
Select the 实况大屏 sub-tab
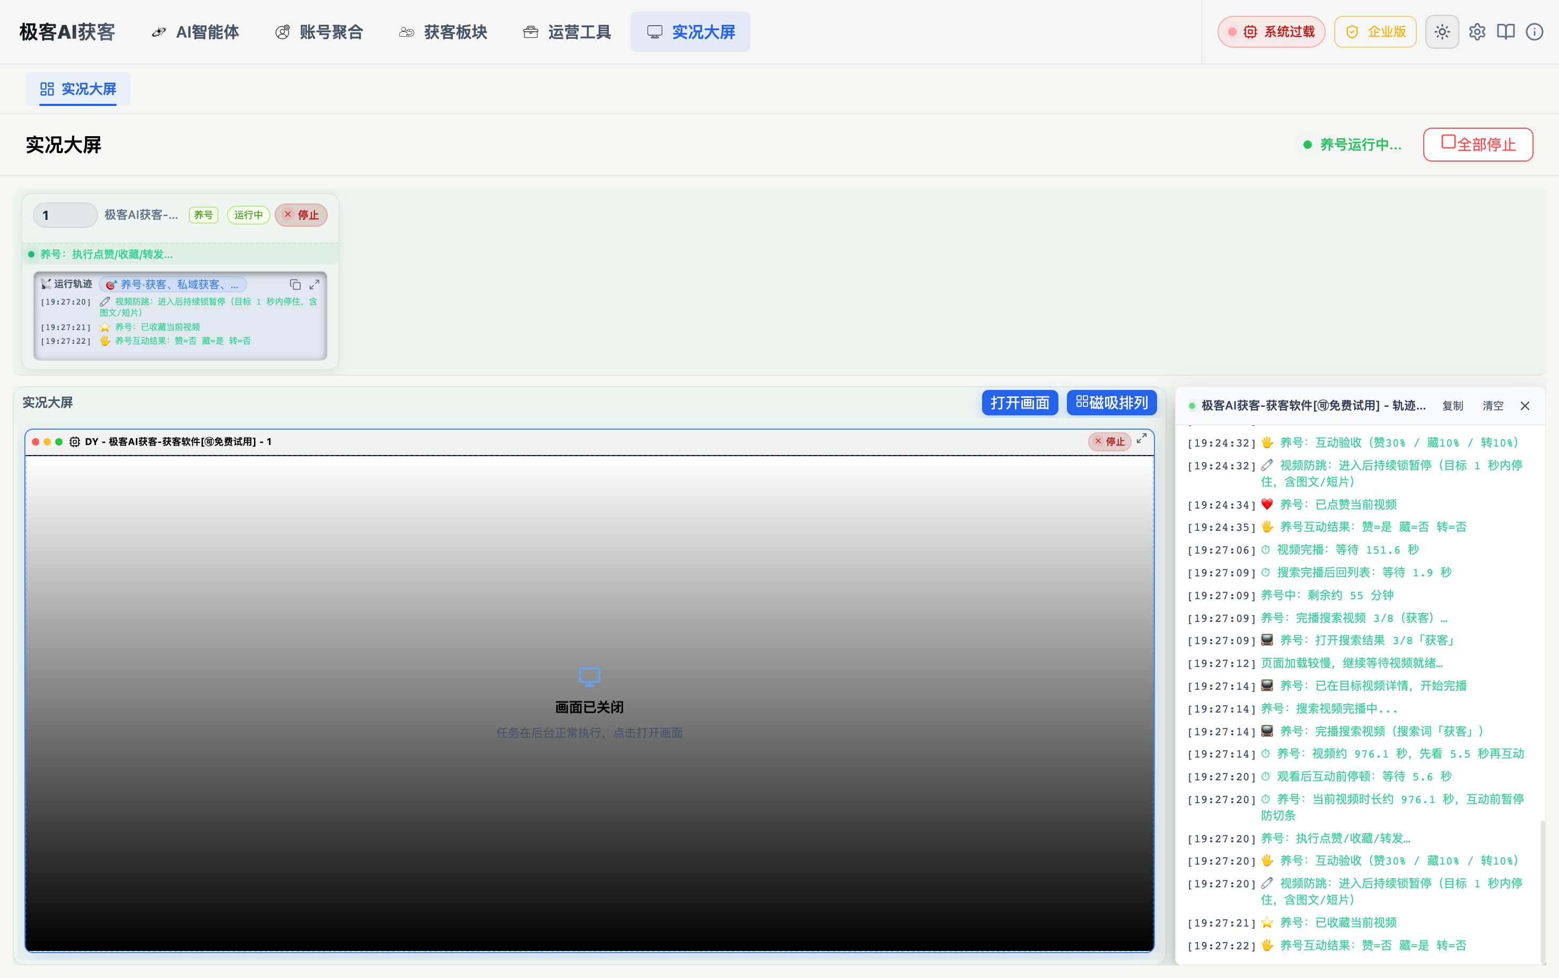(x=78, y=89)
